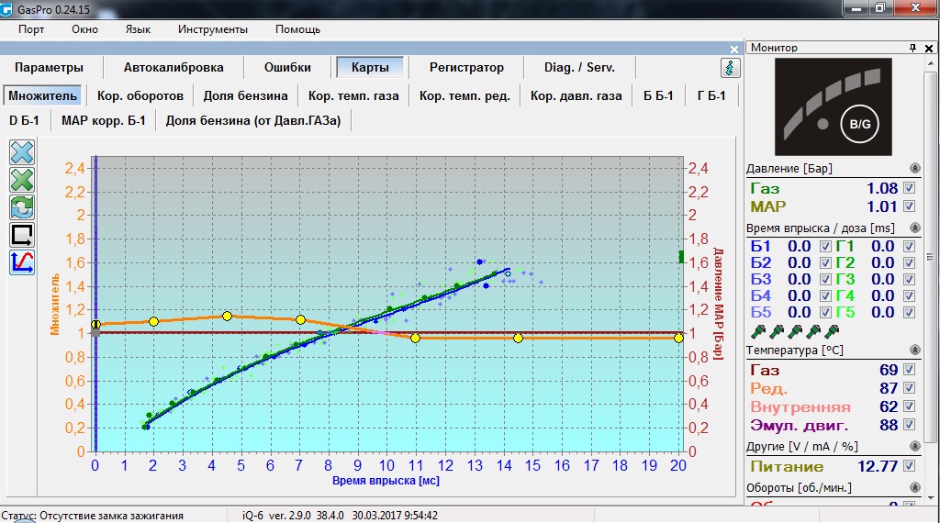Uncheck the Газ pressure checkbox

(x=910, y=188)
